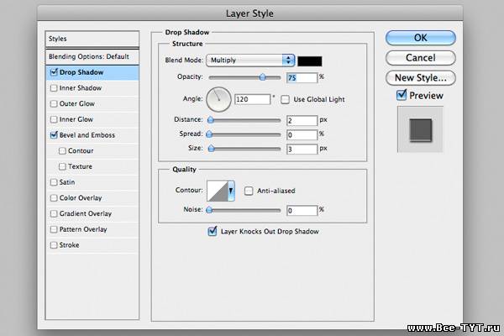
Task: Click the Distance value field
Action: pos(302,121)
